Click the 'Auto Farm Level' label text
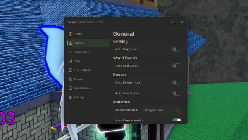Screen dimensions: 248x140 pyautogui.click(x=127, y=49)
